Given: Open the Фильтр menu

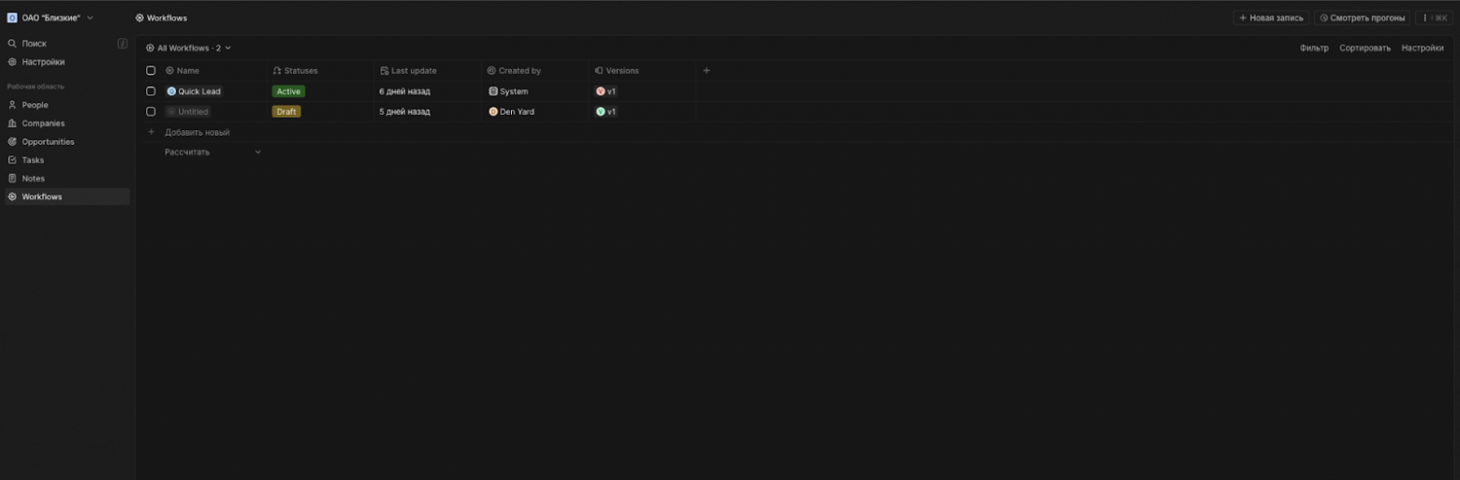Looking at the screenshot, I should 1313,48.
